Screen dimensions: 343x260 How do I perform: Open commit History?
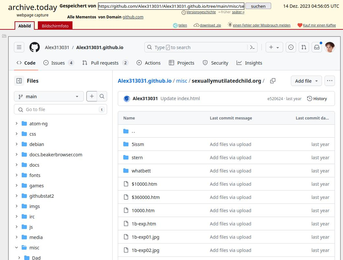coord(317,99)
